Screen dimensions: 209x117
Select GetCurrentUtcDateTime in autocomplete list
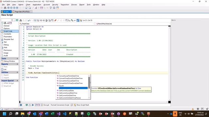click(68, 96)
